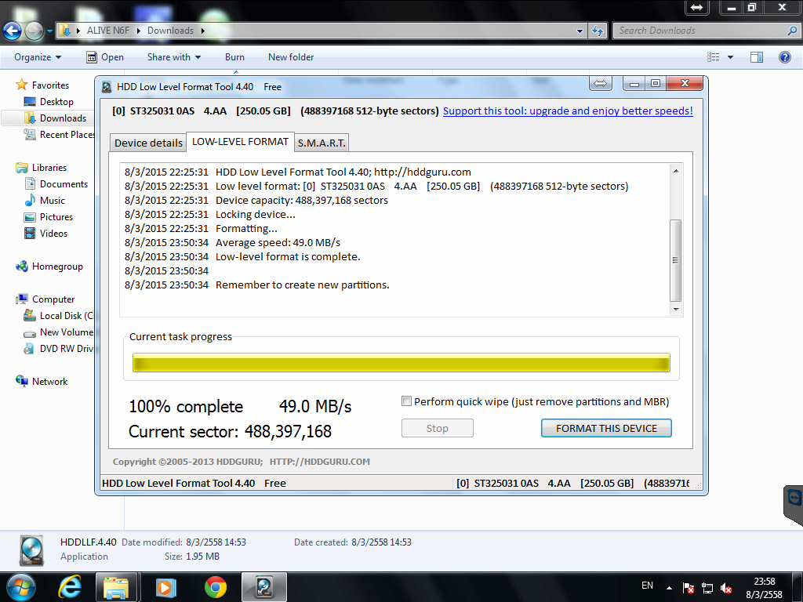Tick the Perform quick wipe checkbox
803x602 pixels.
(407, 401)
